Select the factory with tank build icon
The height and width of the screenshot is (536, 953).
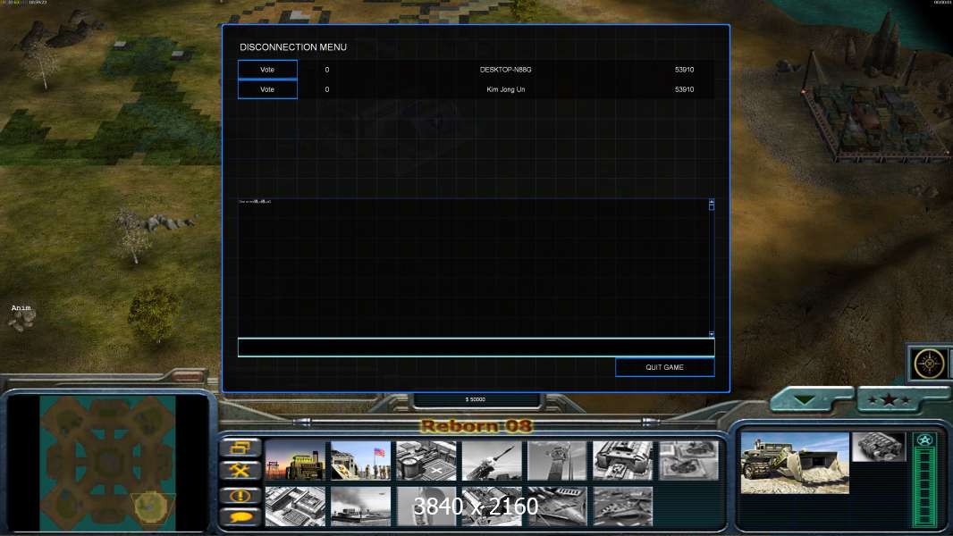coord(623,461)
